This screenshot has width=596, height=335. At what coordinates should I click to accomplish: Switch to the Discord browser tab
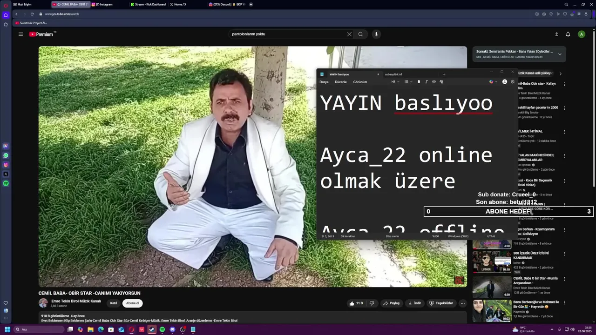227,4
